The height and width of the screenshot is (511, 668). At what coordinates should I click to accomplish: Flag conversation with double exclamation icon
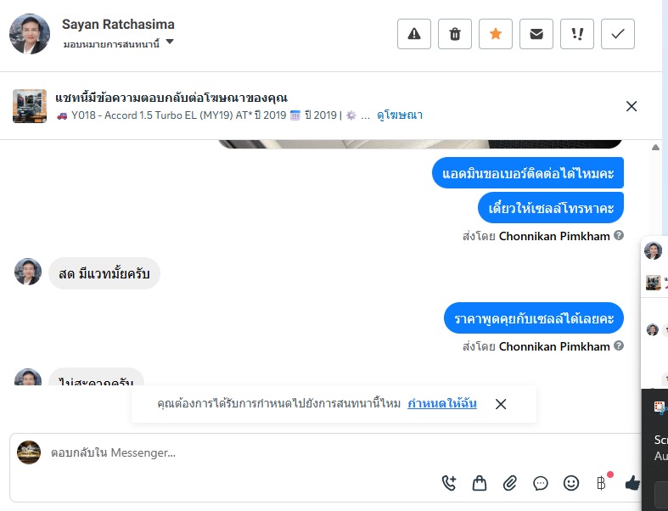pyautogui.click(x=577, y=34)
